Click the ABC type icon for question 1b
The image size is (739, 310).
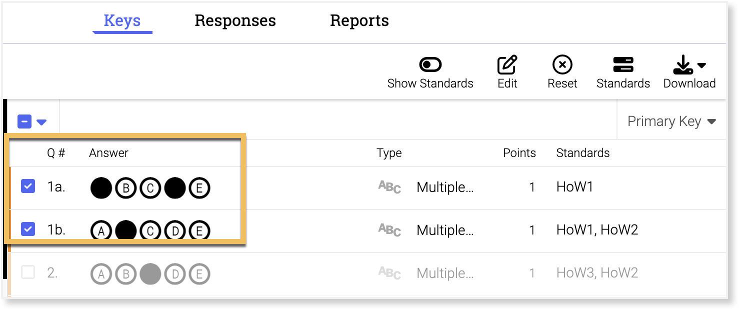[389, 230]
